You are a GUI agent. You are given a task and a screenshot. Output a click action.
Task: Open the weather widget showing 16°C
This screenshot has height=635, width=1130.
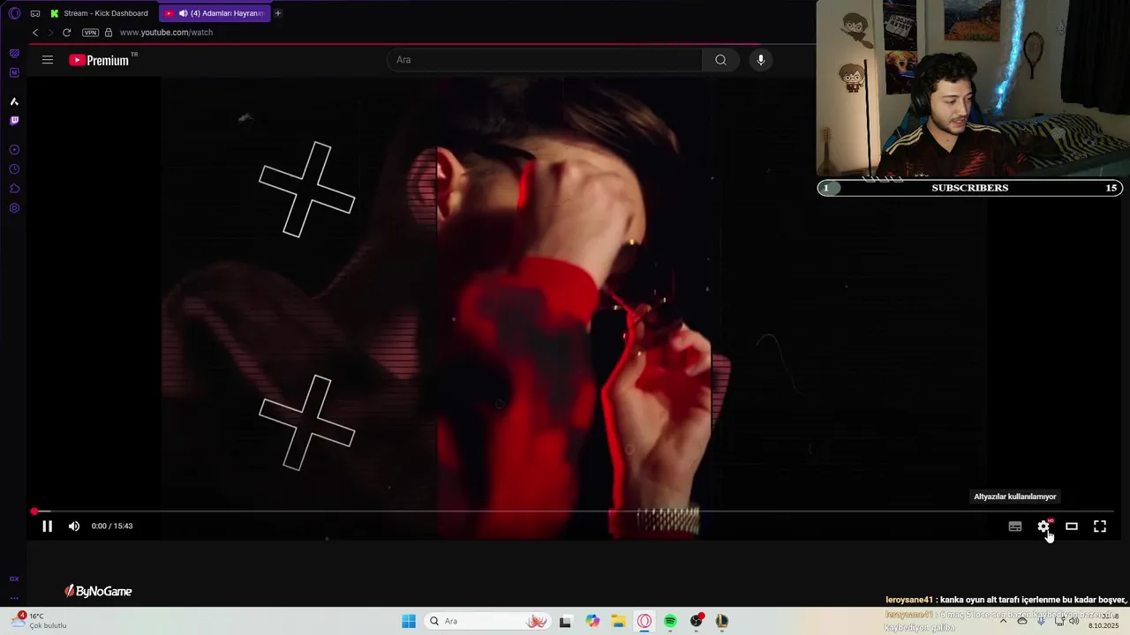pos(41,621)
